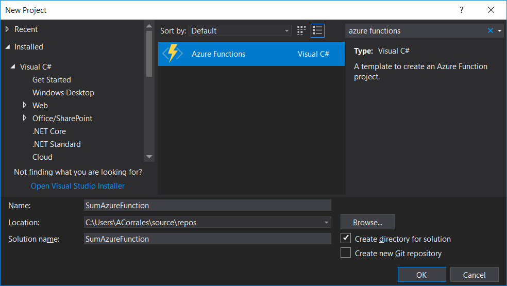Image resolution: width=507 pixels, height=286 pixels.
Task: Click the tree scrollbar down arrow
Action: pos(149,157)
